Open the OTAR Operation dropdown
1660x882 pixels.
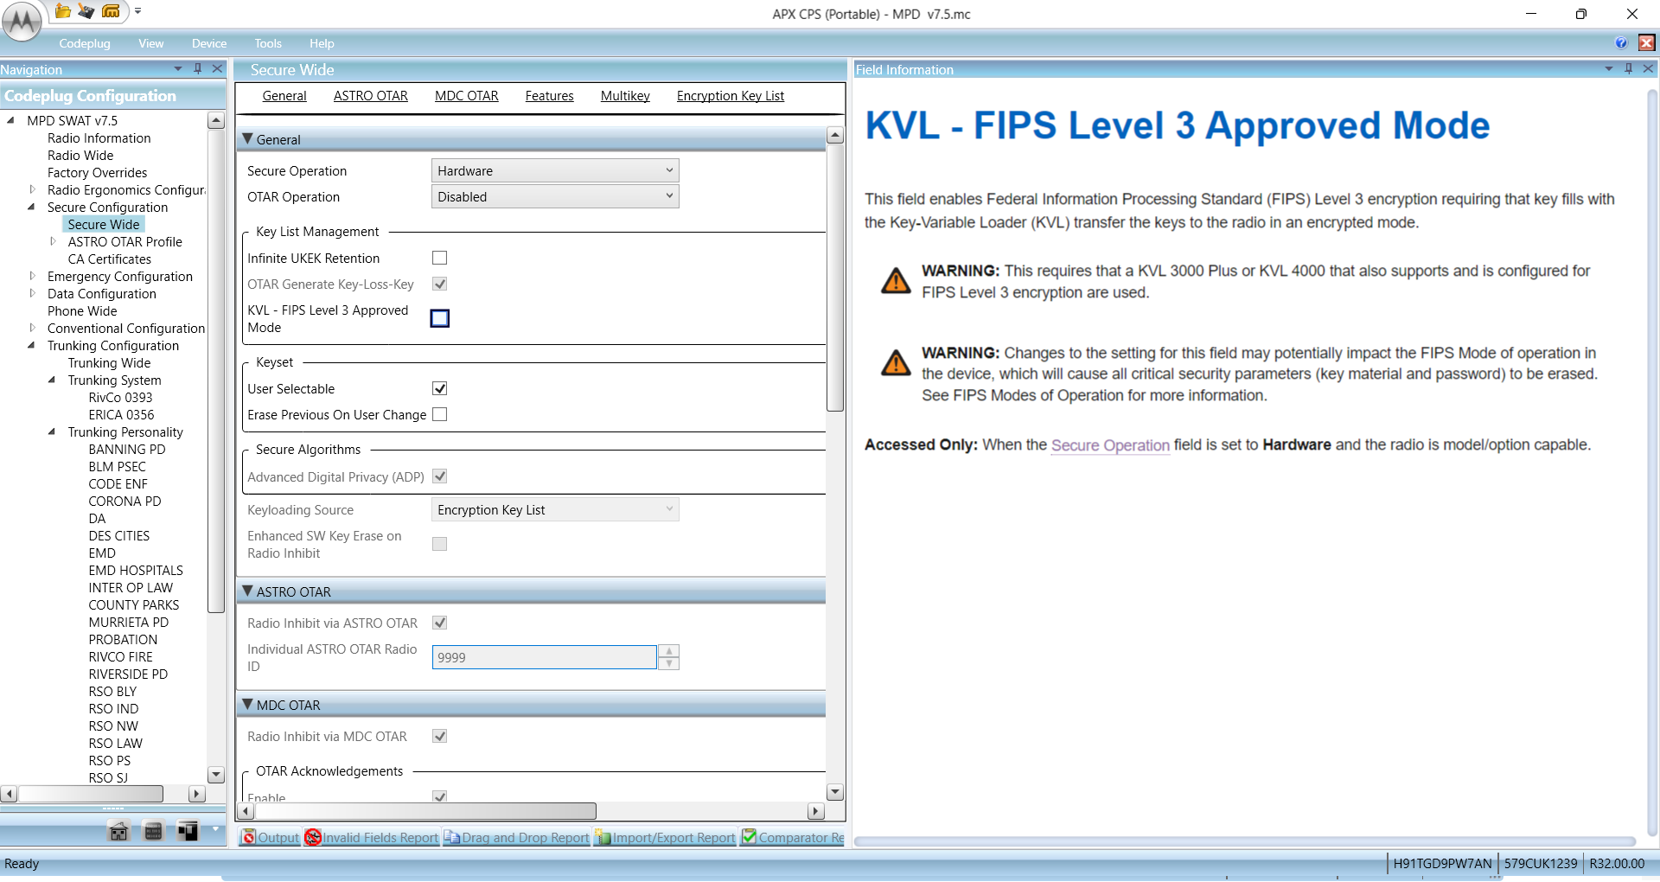coord(555,196)
